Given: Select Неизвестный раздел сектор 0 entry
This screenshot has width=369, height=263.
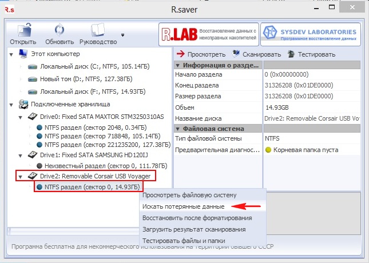Looking at the screenshot, I should click(97, 165).
